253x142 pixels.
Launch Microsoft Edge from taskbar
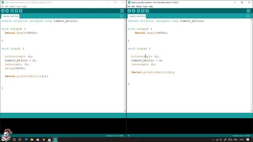point(26,140)
